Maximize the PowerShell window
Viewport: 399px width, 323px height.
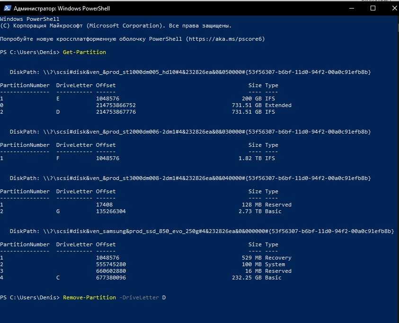point(373,9)
